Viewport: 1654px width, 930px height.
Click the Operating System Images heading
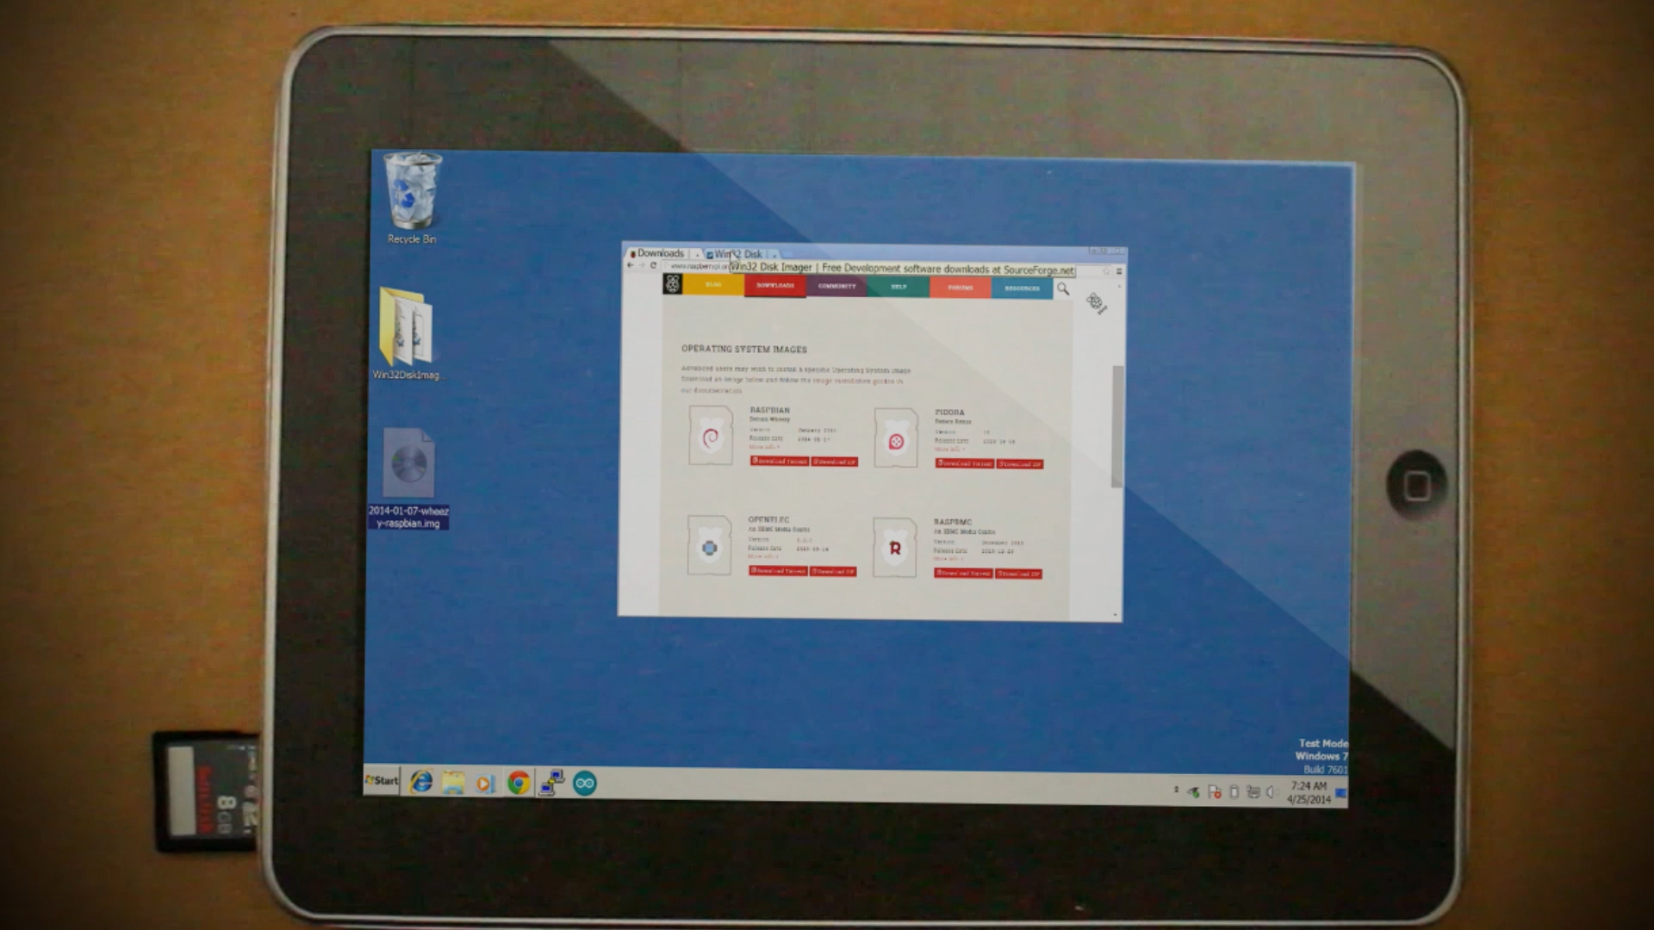pyautogui.click(x=744, y=350)
